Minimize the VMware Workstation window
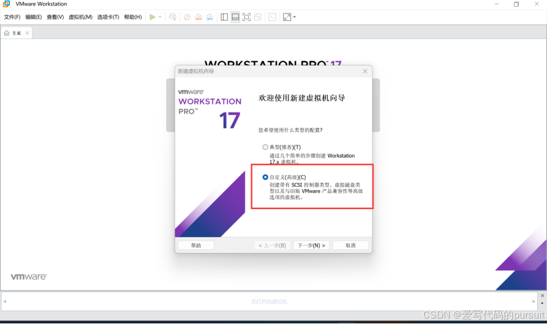 497,4
